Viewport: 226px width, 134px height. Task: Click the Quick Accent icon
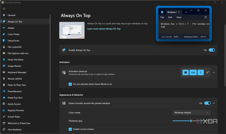pyautogui.click(x=4, y=104)
